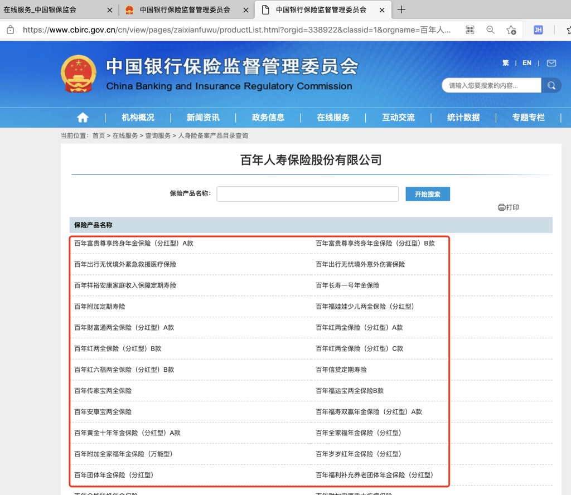This screenshot has height=495, width=571.
Task: Focus the 保险产品名称 input field
Action: click(307, 194)
